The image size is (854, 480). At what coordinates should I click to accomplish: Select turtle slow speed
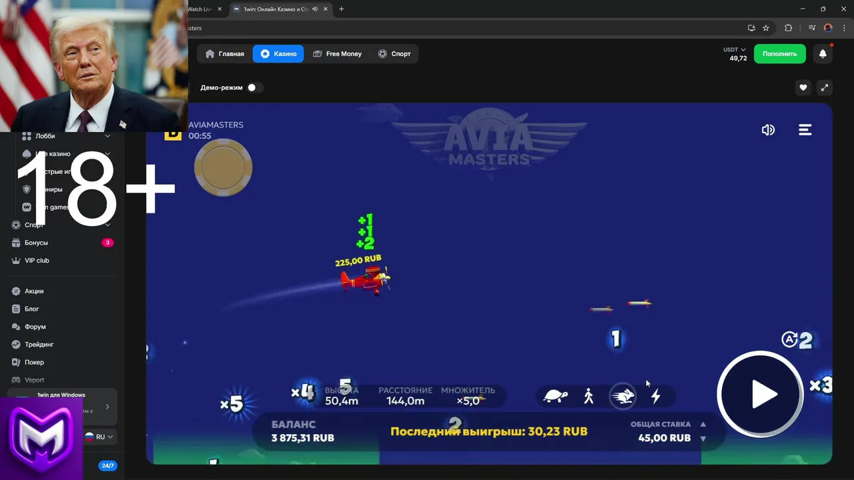click(556, 397)
